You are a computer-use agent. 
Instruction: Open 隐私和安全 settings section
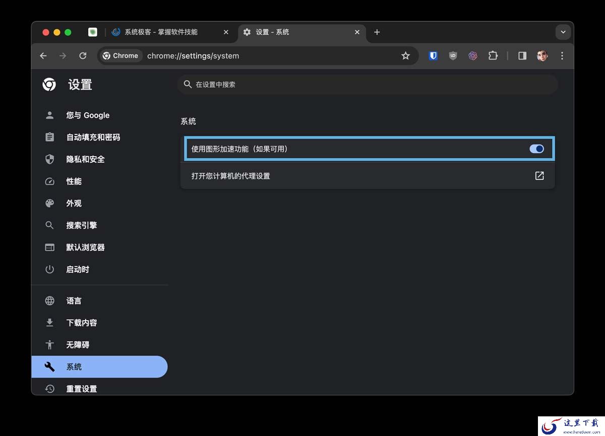(99, 159)
